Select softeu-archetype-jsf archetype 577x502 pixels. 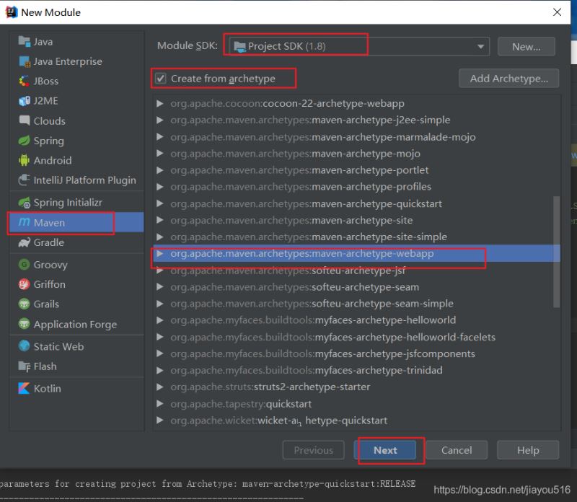click(x=356, y=270)
